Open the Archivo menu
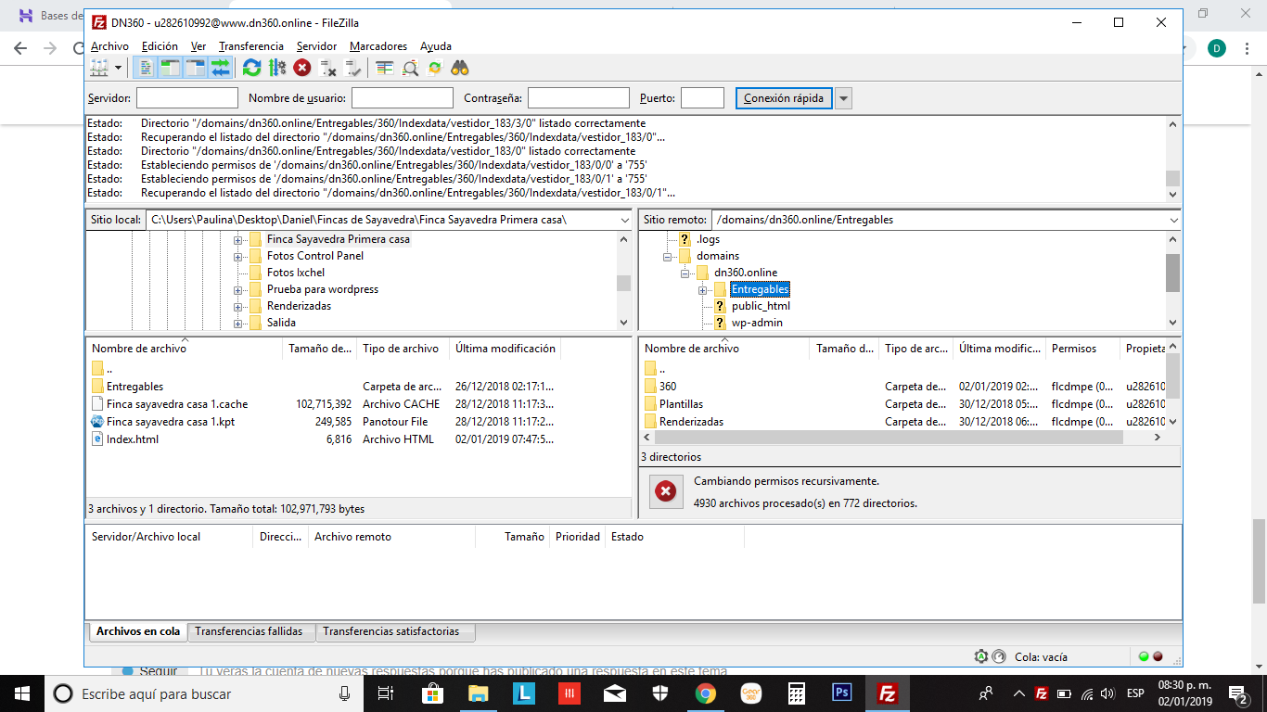1267x712 pixels. [109, 46]
